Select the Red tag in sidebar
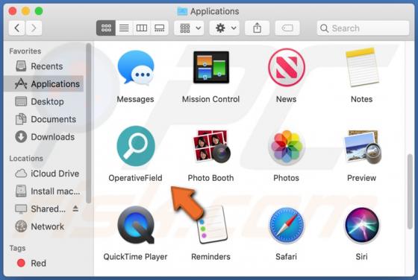The width and height of the screenshot is (418, 280). tap(44, 264)
